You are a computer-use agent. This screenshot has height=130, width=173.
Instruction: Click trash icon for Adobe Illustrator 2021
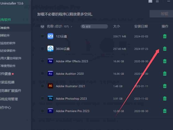pyautogui.click(x=165, y=86)
